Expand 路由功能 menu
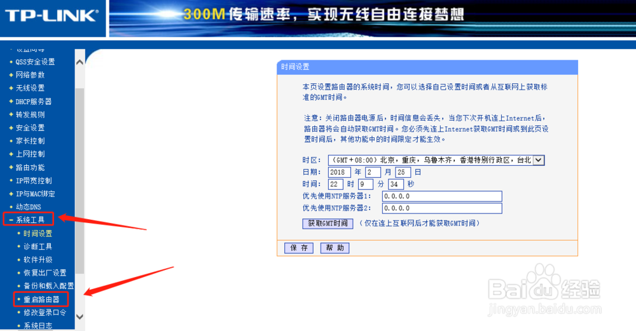The width and height of the screenshot is (636, 331). [x=30, y=167]
